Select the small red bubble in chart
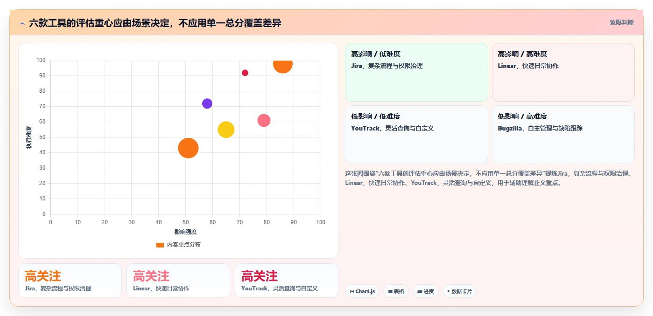 coord(245,73)
